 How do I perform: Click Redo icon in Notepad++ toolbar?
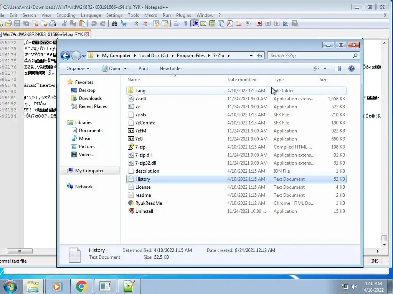103,23
